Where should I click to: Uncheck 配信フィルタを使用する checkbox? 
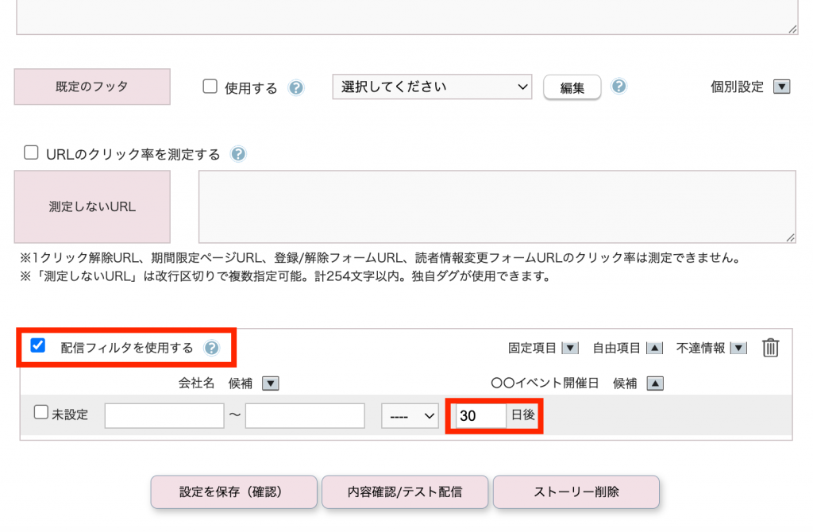pyautogui.click(x=37, y=345)
